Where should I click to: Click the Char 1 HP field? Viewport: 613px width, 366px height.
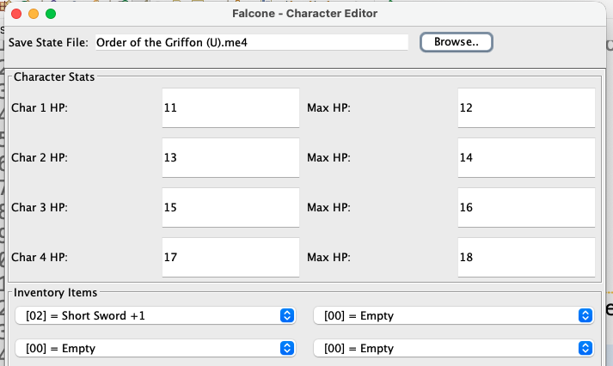tap(230, 109)
